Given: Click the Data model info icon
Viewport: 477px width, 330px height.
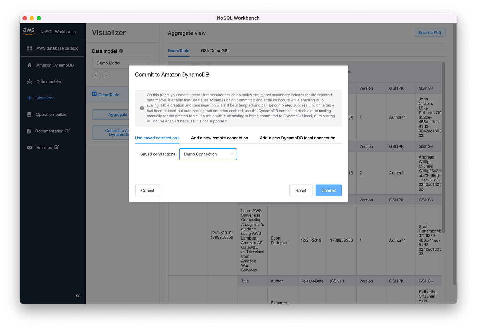Looking at the screenshot, I should click(x=121, y=51).
